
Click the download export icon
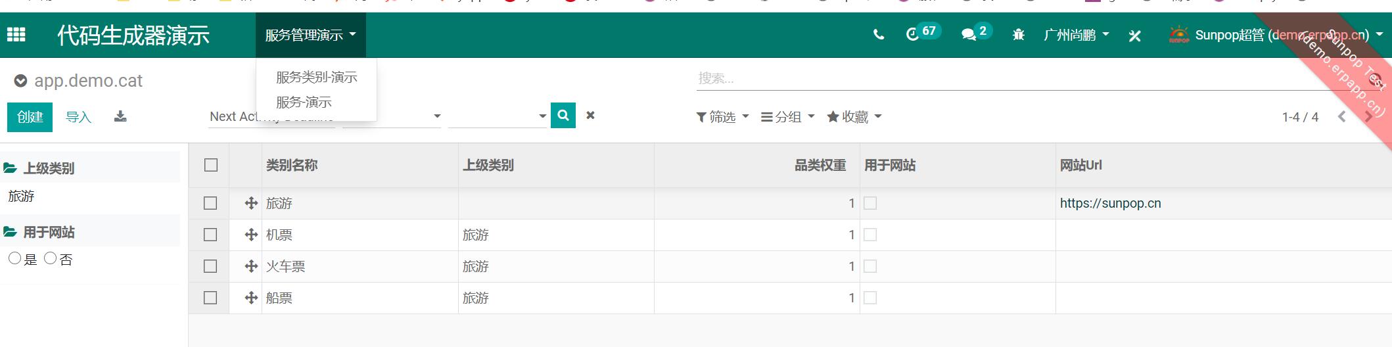click(120, 117)
